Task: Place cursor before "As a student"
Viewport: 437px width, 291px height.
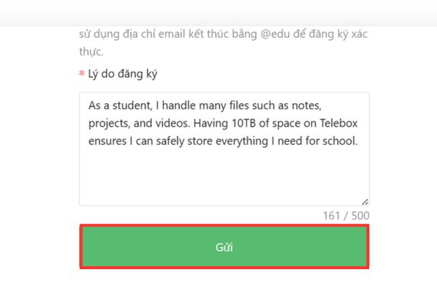Action: [89, 105]
